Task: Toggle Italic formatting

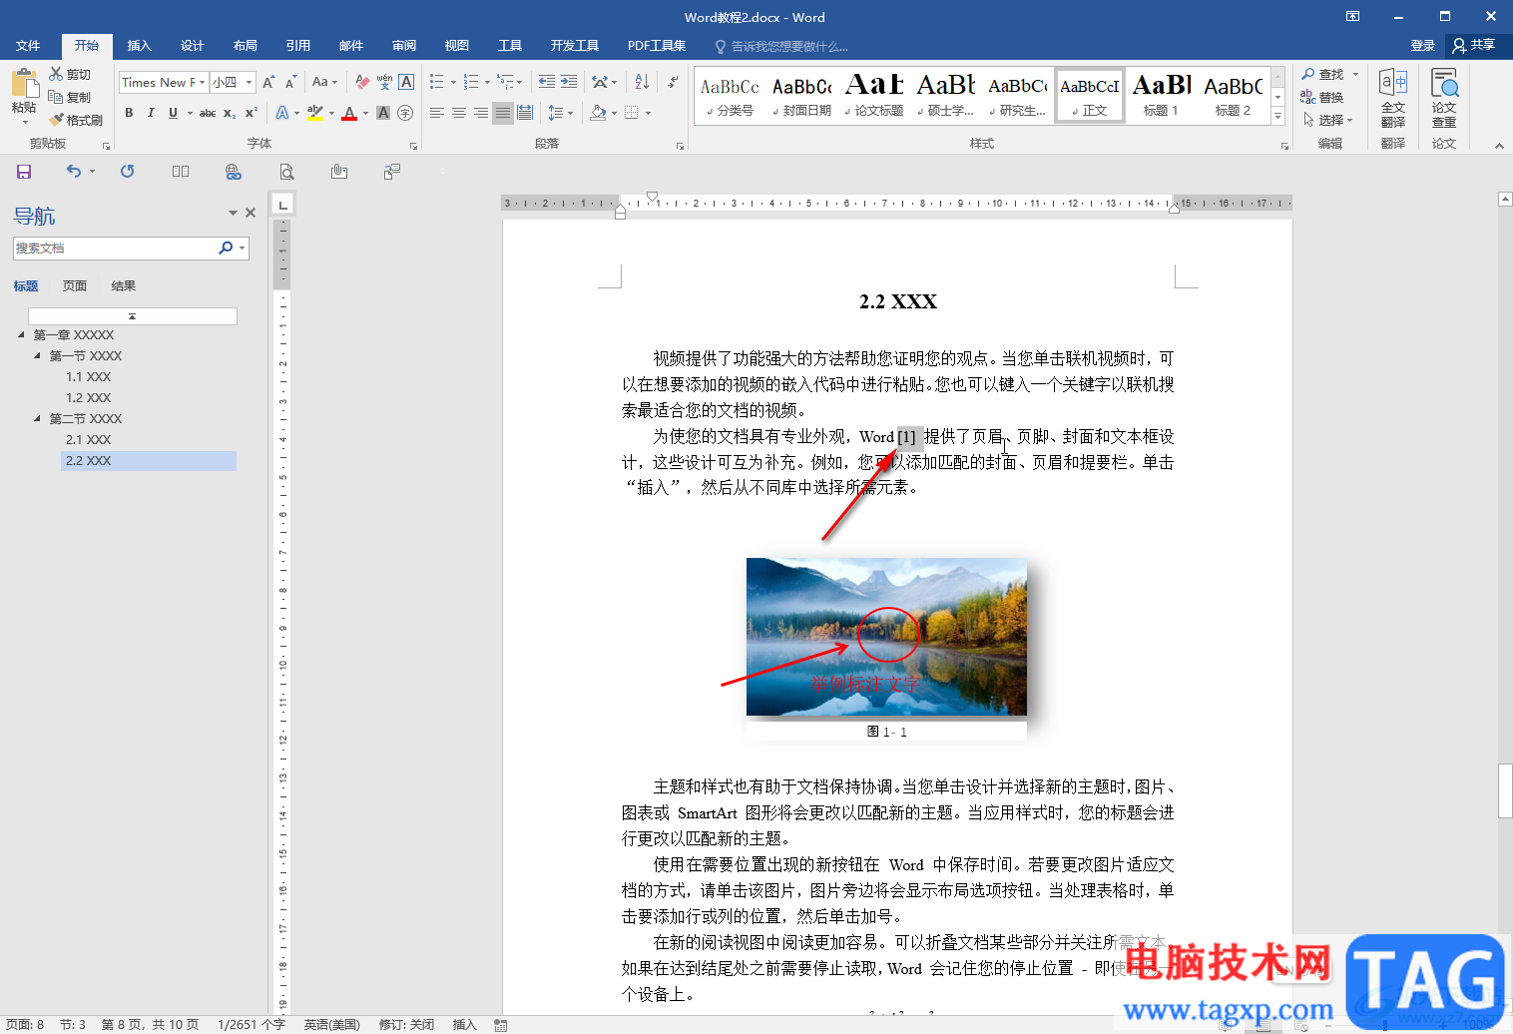Action: point(151,113)
